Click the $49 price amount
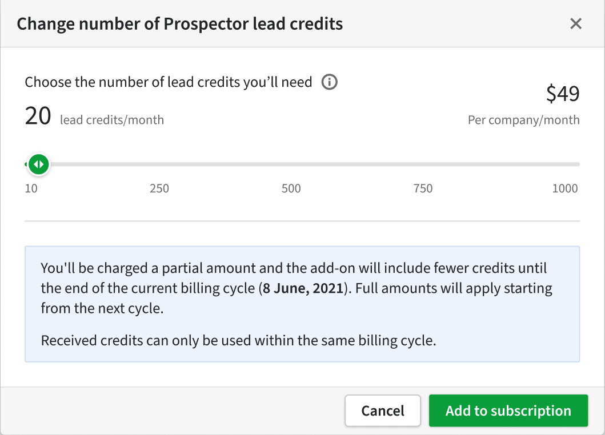605x435 pixels. click(563, 94)
